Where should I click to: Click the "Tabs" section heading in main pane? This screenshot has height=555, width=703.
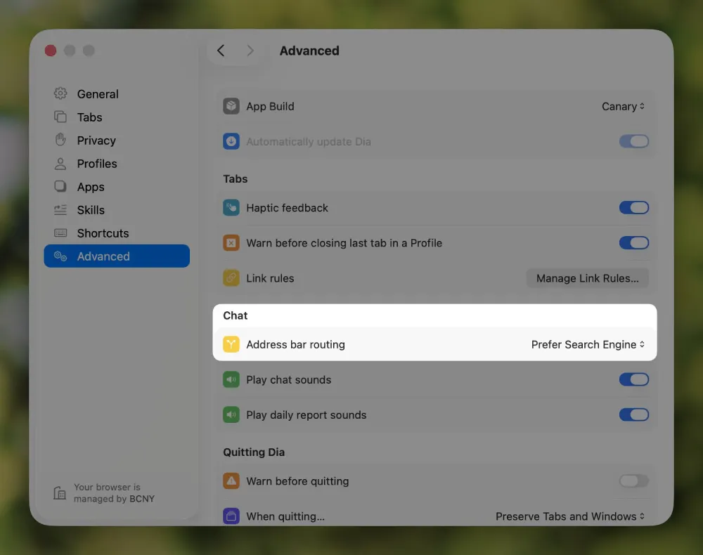pyautogui.click(x=236, y=178)
